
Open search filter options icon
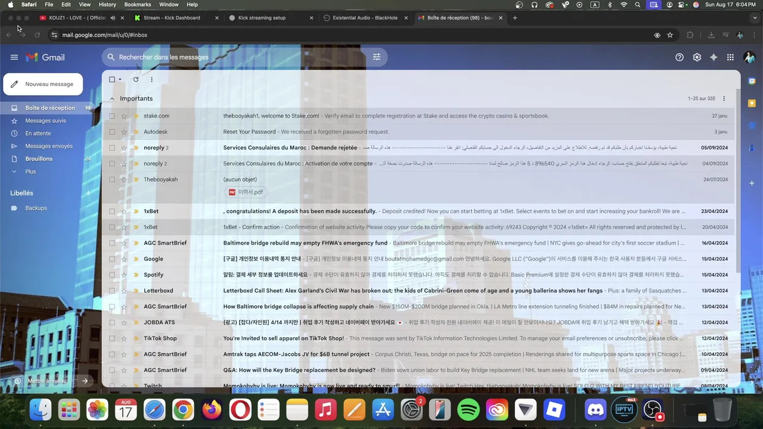377,57
